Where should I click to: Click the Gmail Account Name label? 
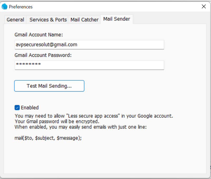39,35
